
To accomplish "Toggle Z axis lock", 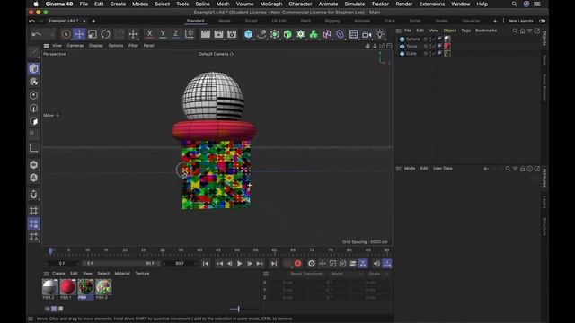I will 176,34.
